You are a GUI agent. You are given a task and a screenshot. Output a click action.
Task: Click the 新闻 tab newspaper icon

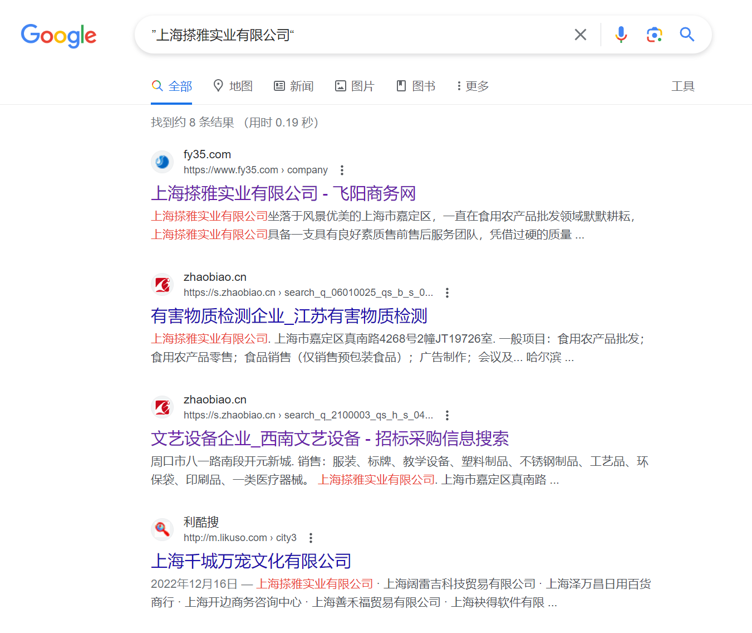279,86
